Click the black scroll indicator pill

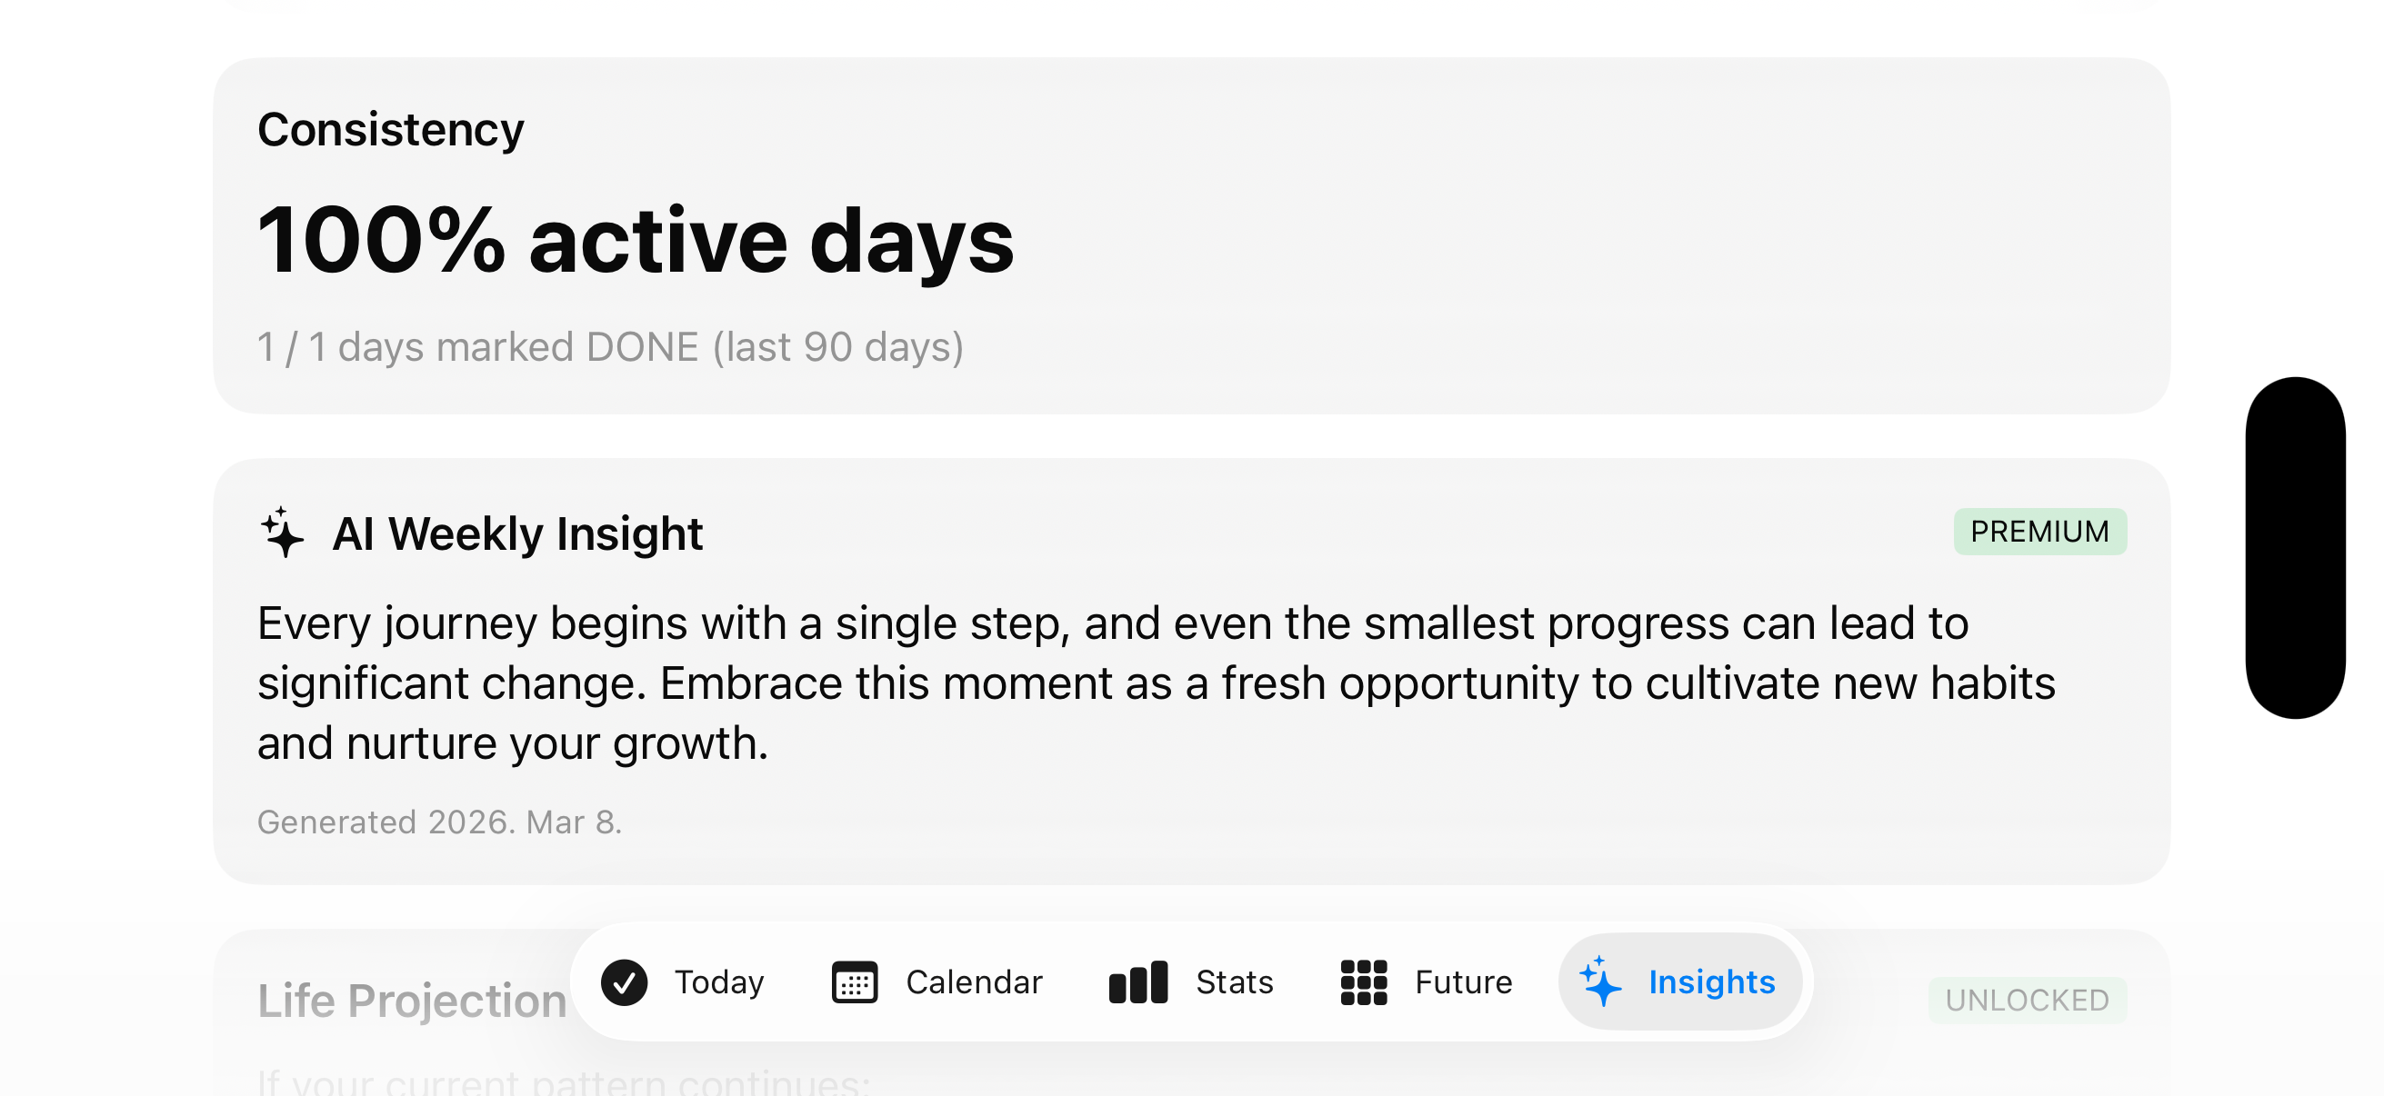tap(2294, 547)
